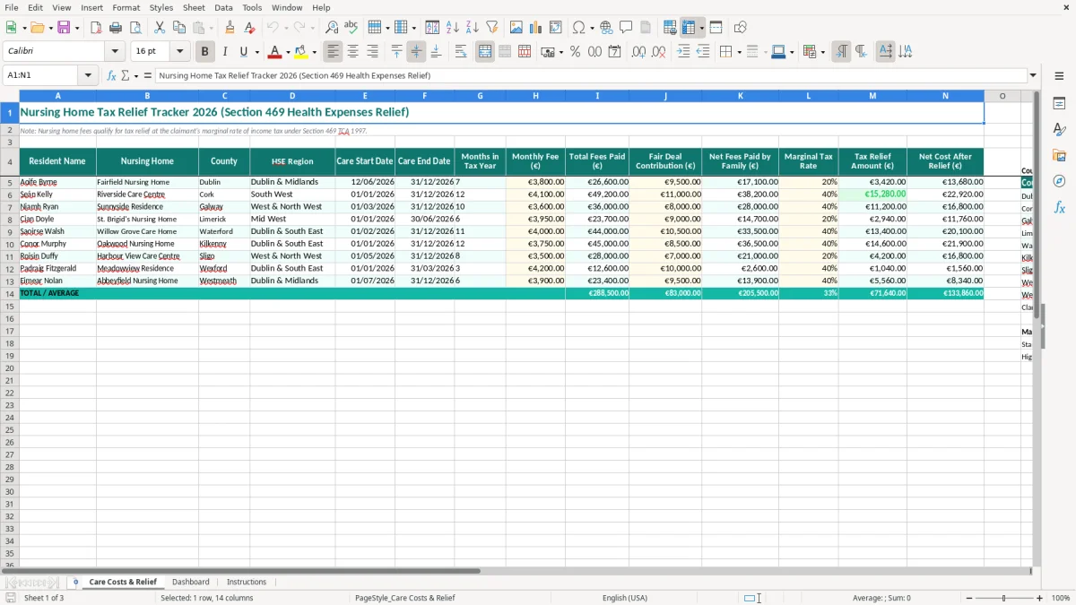Click the zoom in plus button

[x=1040, y=598]
